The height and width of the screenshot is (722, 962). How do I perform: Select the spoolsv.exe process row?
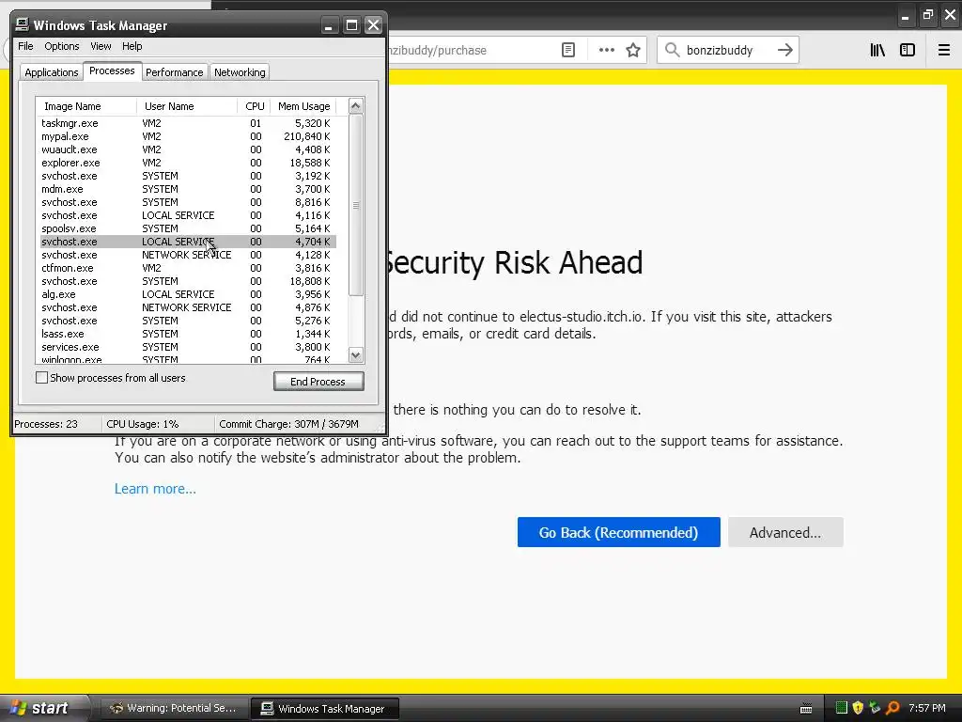click(x=187, y=228)
